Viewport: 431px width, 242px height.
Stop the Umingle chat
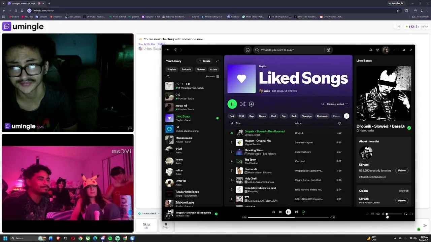[166, 226]
